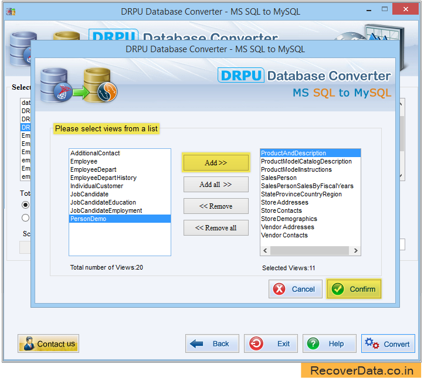Click the Back button in the main window
Viewport: 424px width, 381px height.
click(212, 343)
